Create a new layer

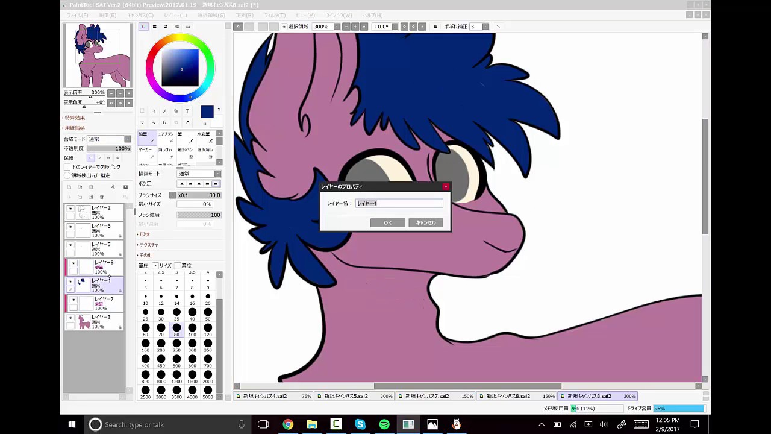(x=69, y=187)
